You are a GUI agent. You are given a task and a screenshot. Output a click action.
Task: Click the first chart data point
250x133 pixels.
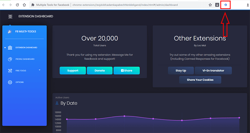coord(67,119)
